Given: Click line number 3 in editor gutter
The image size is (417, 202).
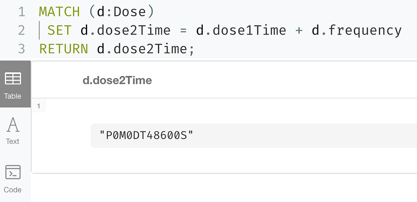Looking at the screenshot, I should point(22,49).
